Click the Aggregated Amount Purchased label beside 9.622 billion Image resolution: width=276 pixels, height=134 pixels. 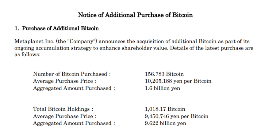[74, 123]
